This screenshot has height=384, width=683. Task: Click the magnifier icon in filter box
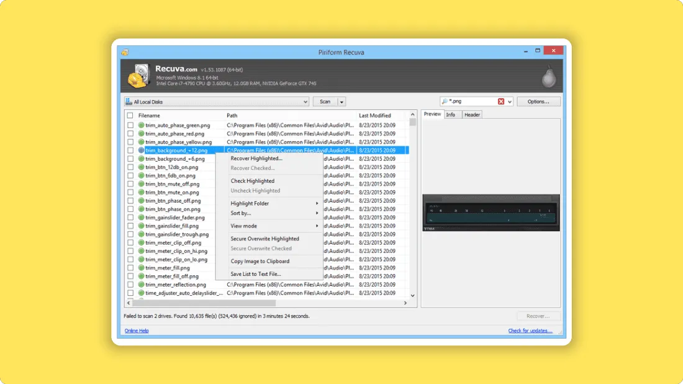[x=445, y=101]
